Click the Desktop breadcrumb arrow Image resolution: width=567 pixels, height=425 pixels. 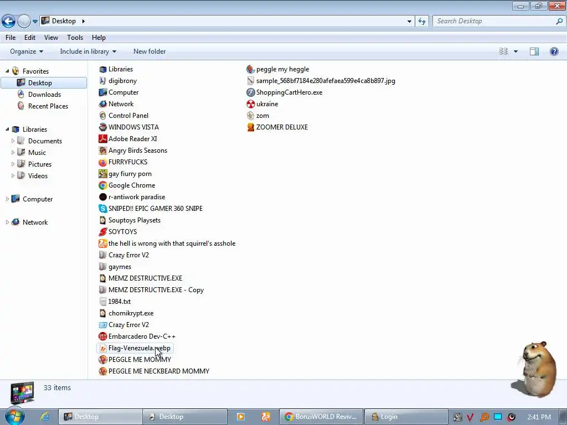[x=84, y=22]
